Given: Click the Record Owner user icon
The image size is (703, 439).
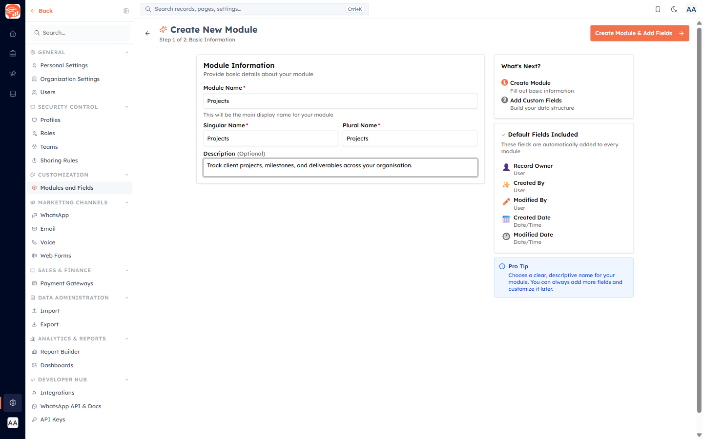Looking at the screenshot, I should coord(506,167).
